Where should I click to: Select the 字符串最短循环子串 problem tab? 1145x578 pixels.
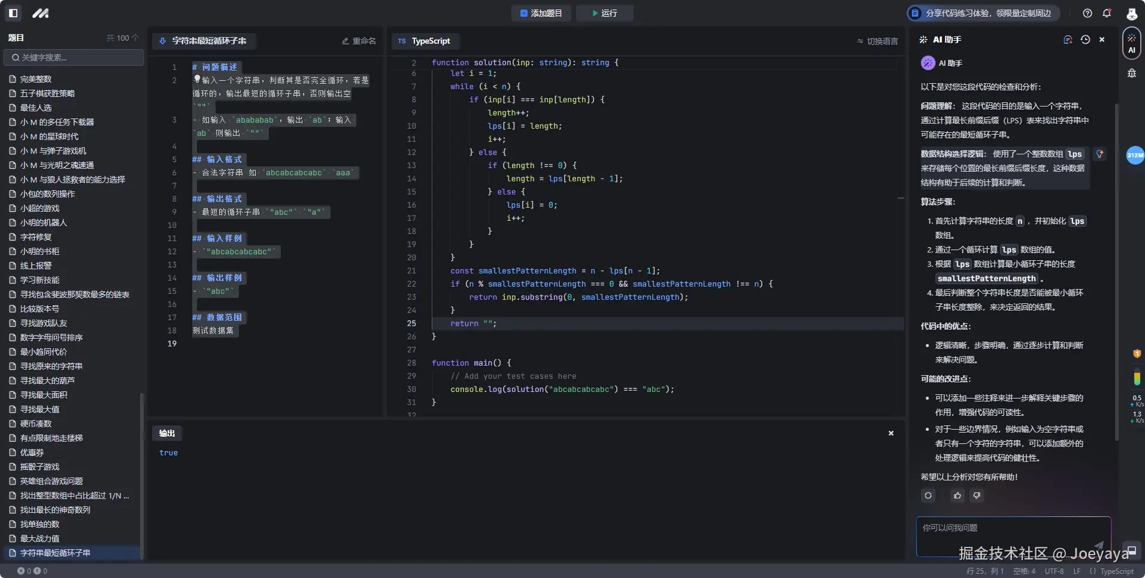(x=204, y=41)
